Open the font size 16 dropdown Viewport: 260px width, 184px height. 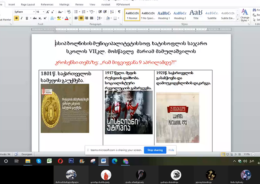(x=43, y=12)
